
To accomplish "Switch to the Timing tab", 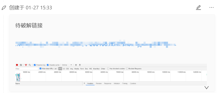I will [125, 83].
